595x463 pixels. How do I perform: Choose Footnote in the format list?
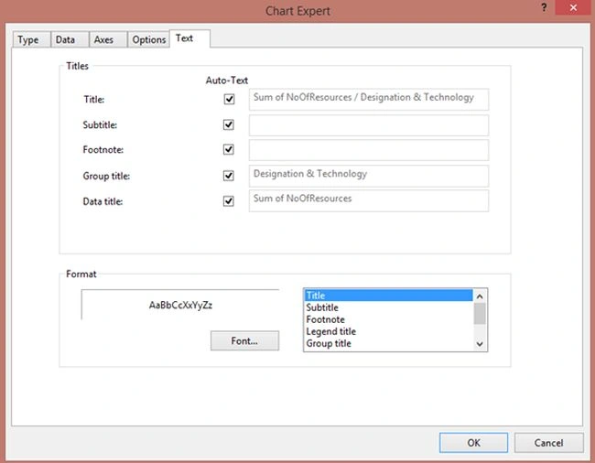(325, 319)
